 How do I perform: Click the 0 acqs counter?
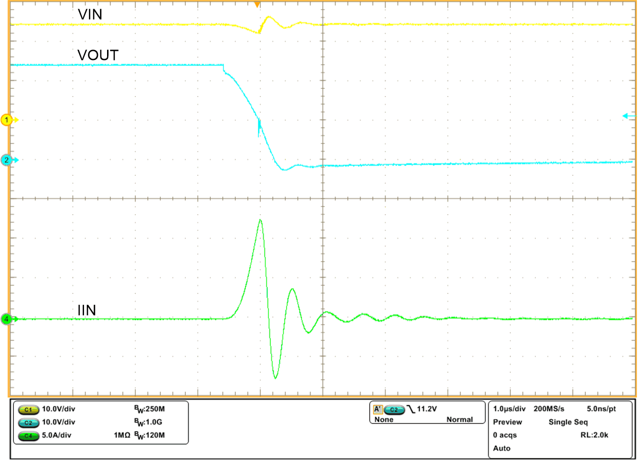click(x=505, y=435)
